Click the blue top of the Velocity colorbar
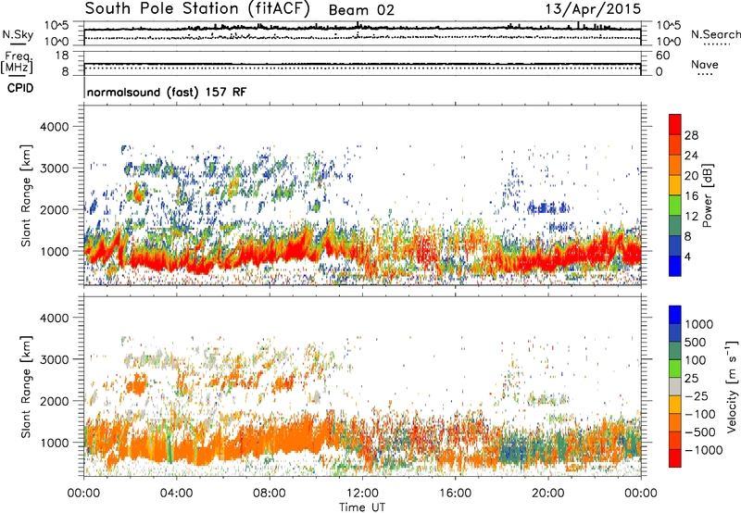Image resolution: width=741 pixels, height=513 pixels. [675, 314]
